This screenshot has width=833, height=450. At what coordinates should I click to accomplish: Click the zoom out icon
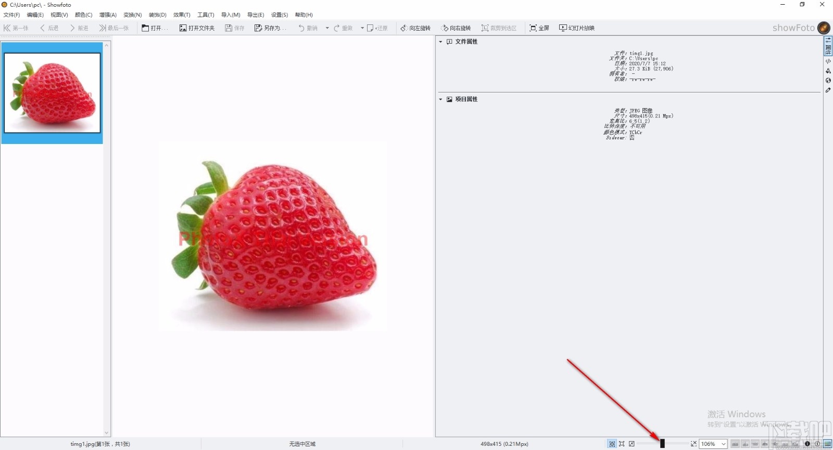pyautogui.click(x=632, y=444)
